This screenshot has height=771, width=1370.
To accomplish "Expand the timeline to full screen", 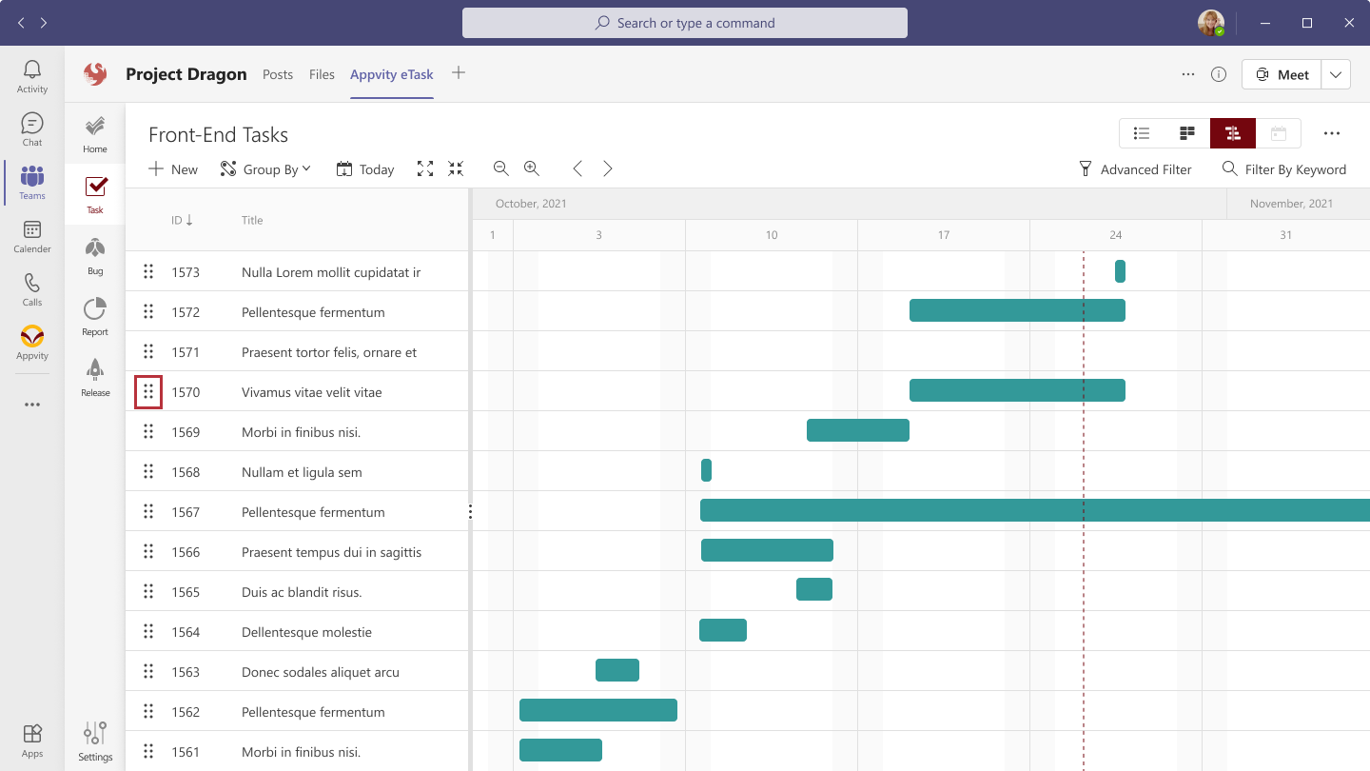I will pos(425,168).
